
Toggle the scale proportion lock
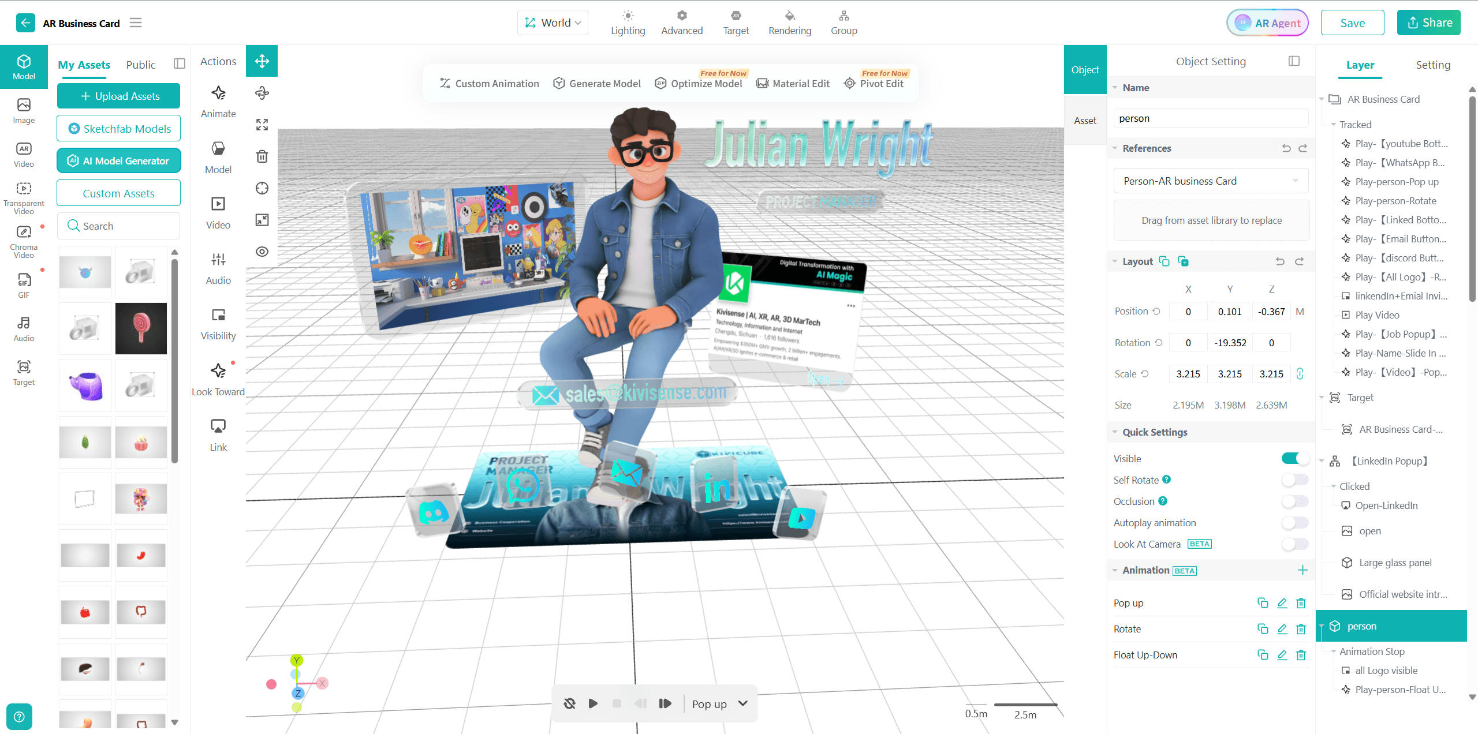click(x=1300, y=373)
